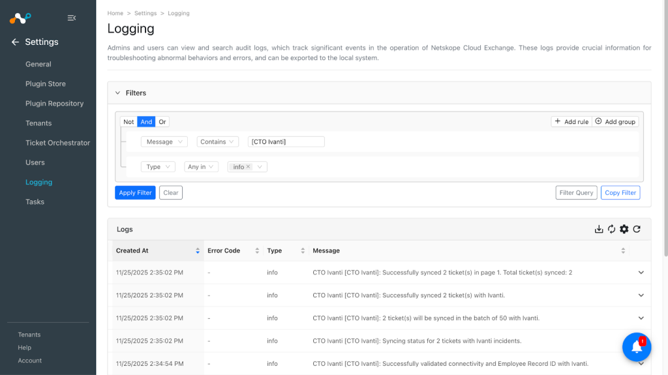Click the Logging breadcrumb text
The height and width of the screenshot is (375, 668).
click(x=179, y=13)
